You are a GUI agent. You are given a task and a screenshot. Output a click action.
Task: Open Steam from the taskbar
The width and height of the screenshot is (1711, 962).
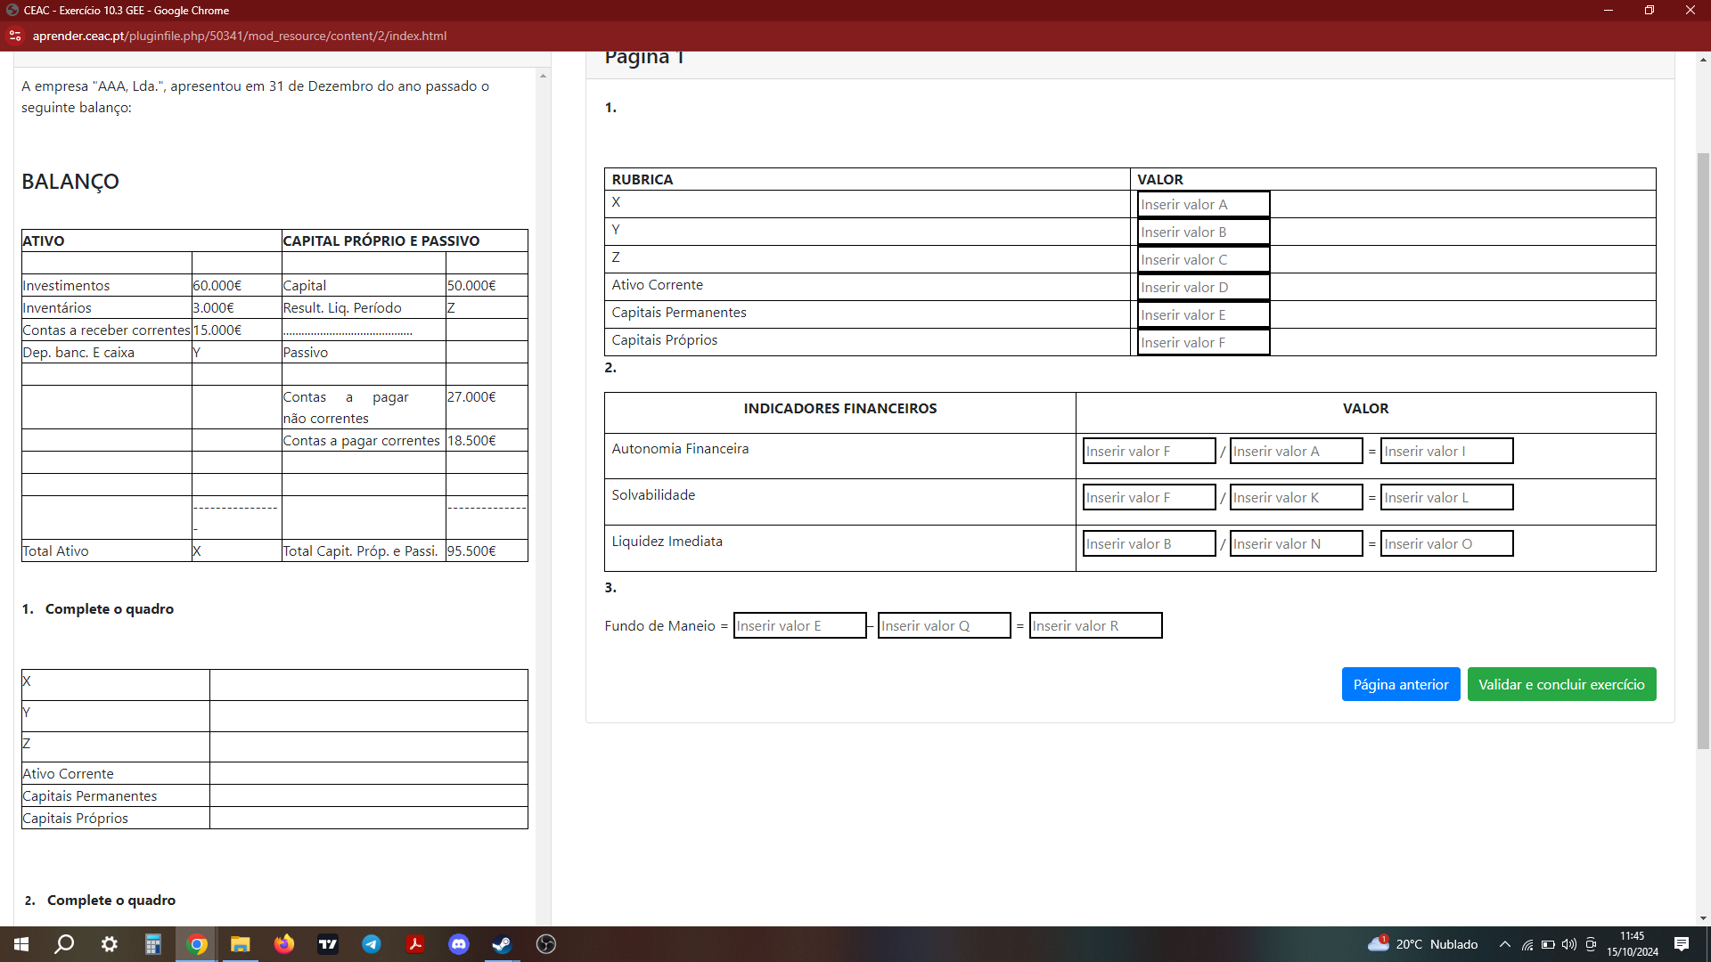pos(503,944)
